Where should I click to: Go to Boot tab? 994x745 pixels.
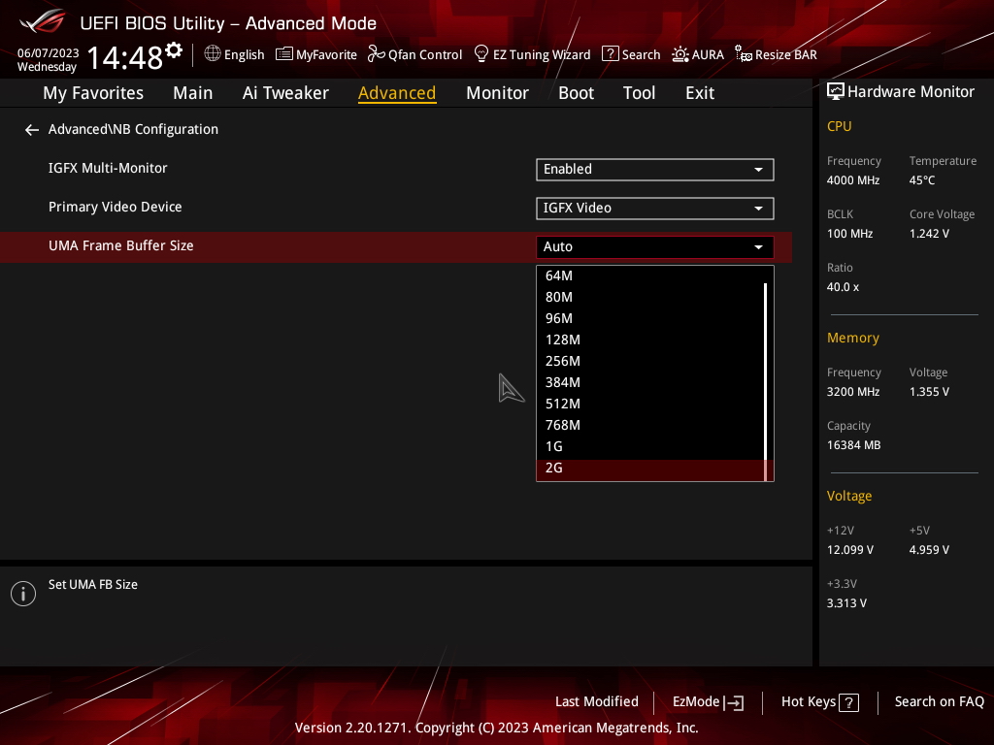pyautogui.click(x=576, y=93)
